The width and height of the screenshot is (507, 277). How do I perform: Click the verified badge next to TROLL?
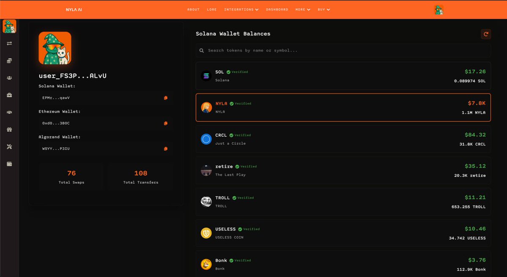(243, 198)
